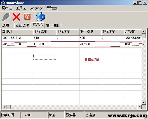Click the HomeShare title bar app icon
Viewport: 148px width, 119px height.
coord(3,3)
